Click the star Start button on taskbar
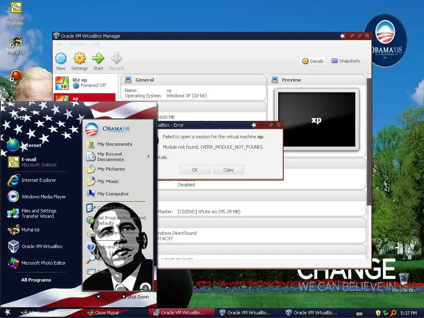 point(7,312)
